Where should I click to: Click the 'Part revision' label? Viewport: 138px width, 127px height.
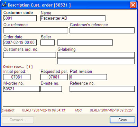pos(81,72)
